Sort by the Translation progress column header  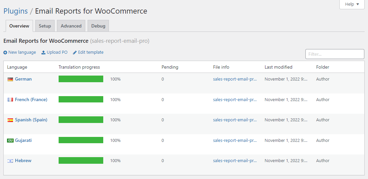[79, 67]
